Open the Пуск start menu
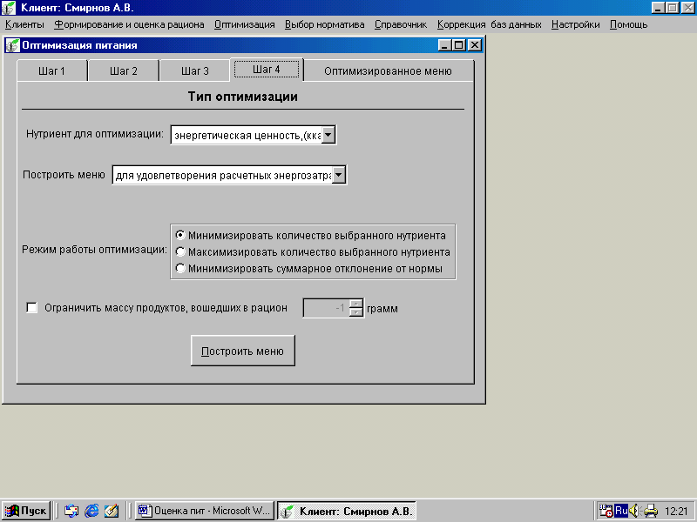697x522 pixels. point(26,511)
